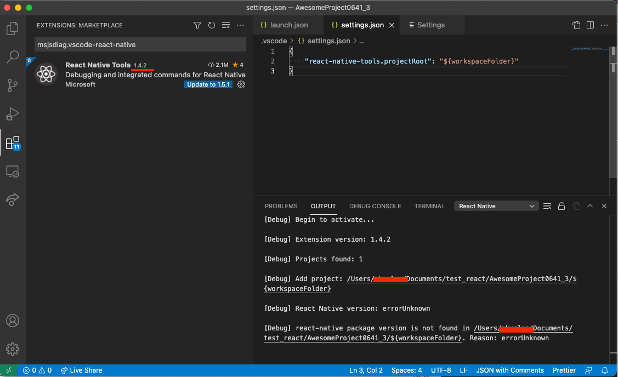Open the Source Control view
This screenshot has height=377, width=618.
(12, 85)
